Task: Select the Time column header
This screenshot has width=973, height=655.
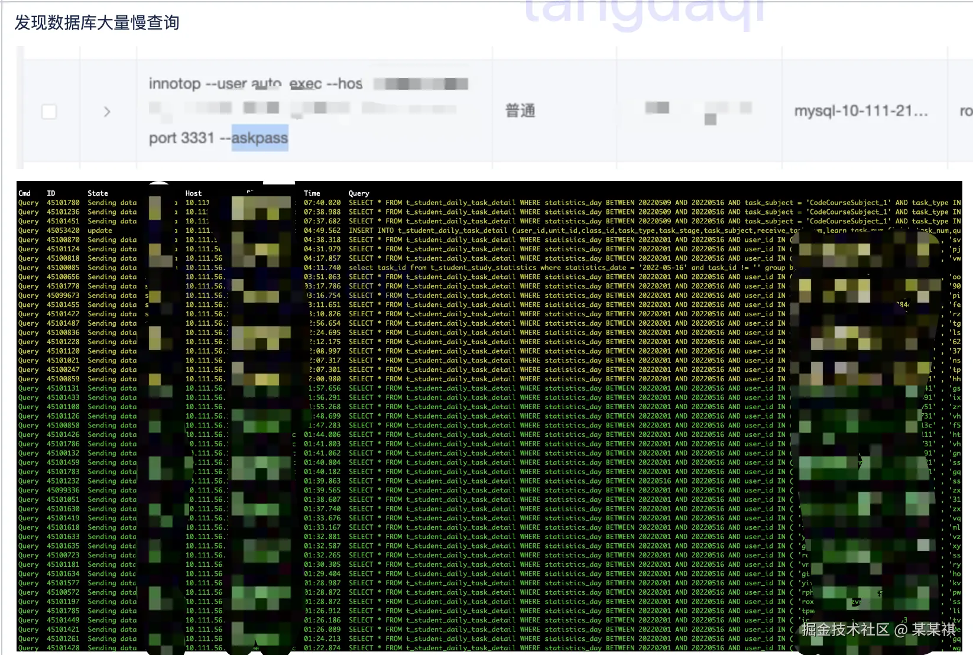Action: pyautogui.click(x=312, y=193)
